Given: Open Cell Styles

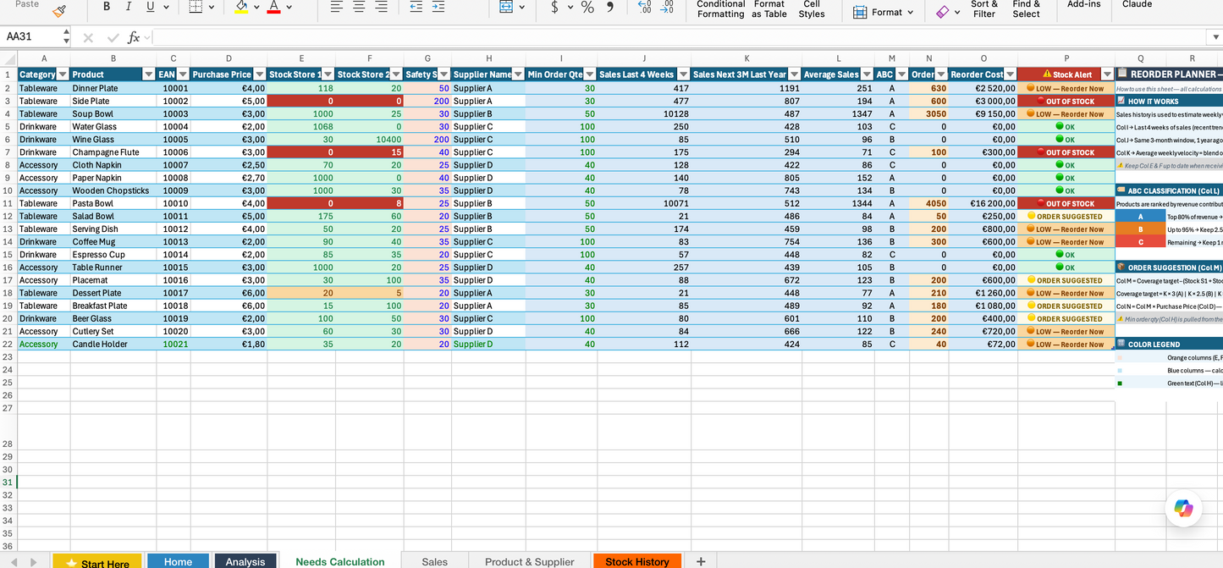Looking at the screenshot, I should pyautogui.click(x=812, y=8).
